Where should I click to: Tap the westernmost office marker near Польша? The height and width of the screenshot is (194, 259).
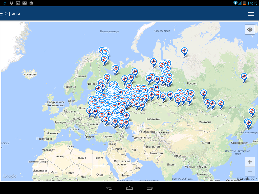(89, 111)
